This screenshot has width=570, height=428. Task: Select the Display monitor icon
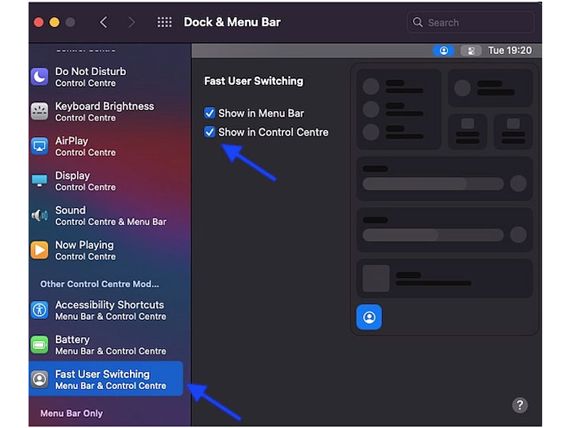pos(39,180)
